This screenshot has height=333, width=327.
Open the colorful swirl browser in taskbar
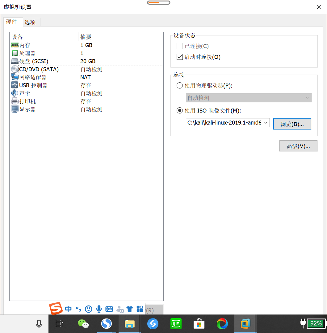click(x=222, y=324)
